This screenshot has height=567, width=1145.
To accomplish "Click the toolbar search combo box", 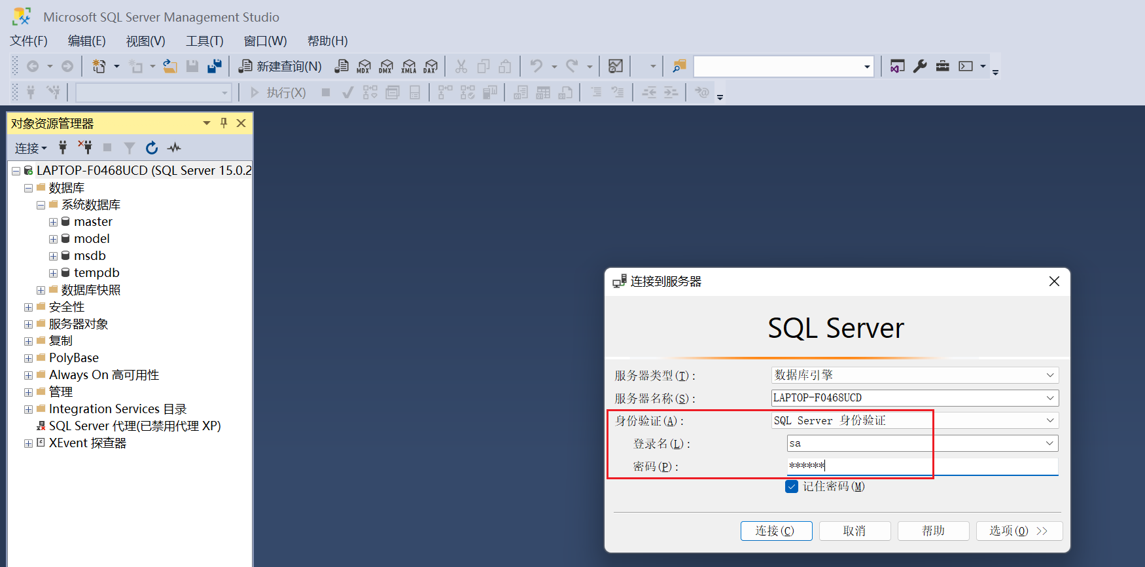I will coord(784,66).
